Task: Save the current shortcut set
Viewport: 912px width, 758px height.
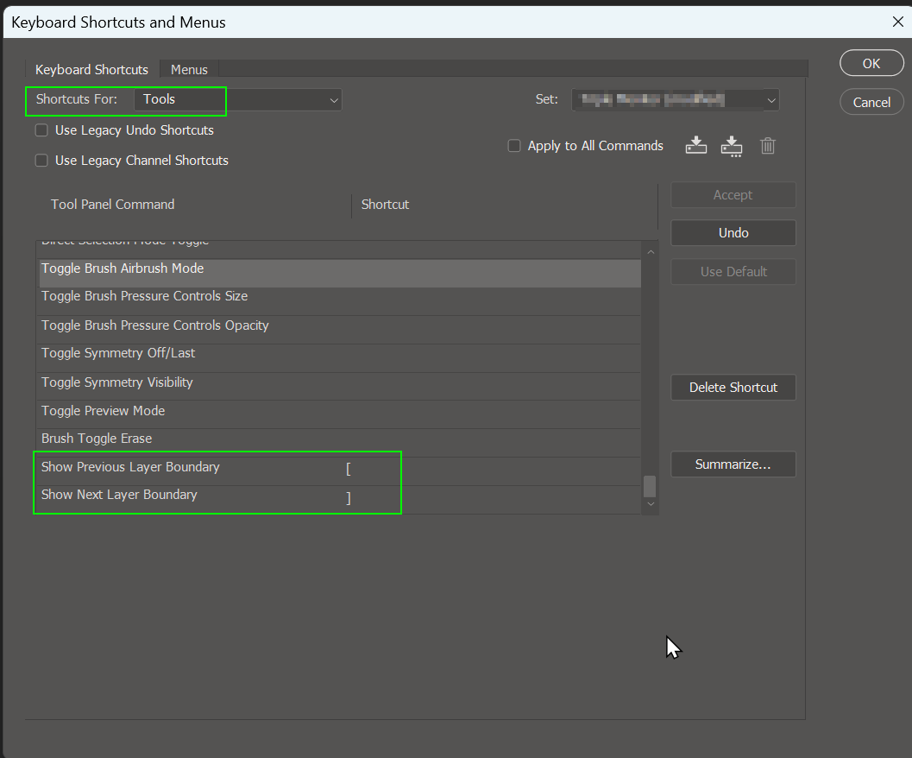Action: click(x=695, y=145)
